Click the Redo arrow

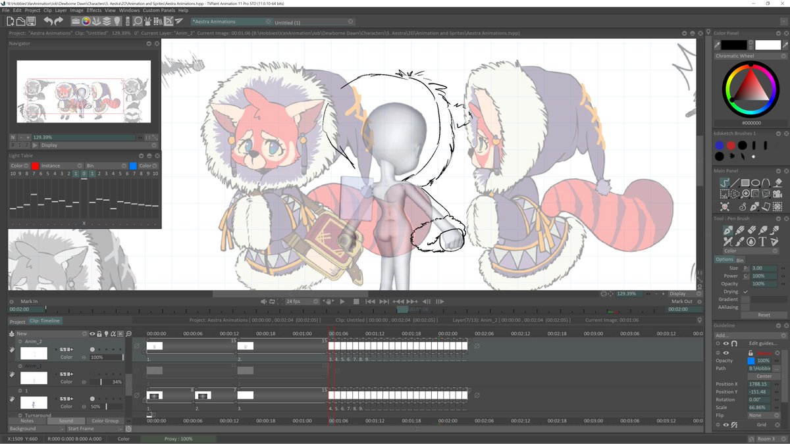59,22
